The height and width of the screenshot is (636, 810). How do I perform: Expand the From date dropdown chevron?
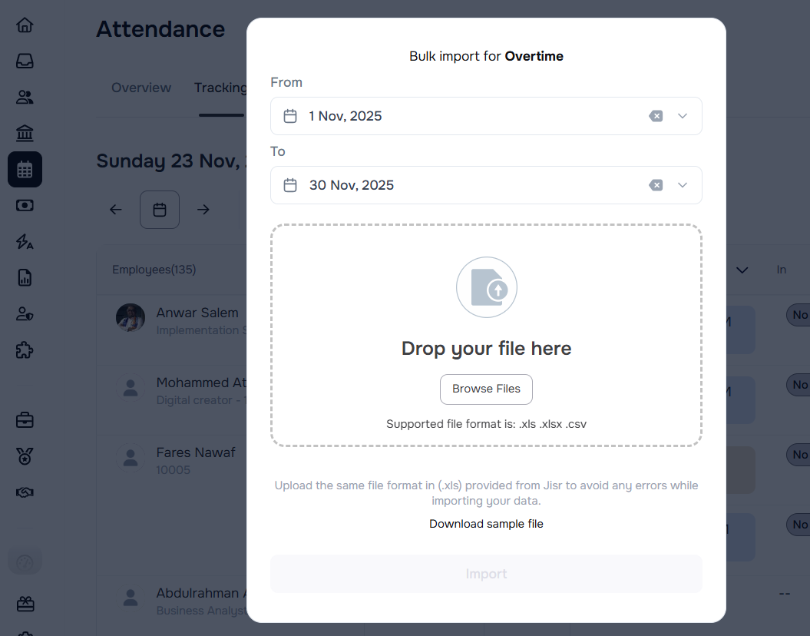[683, 116]
